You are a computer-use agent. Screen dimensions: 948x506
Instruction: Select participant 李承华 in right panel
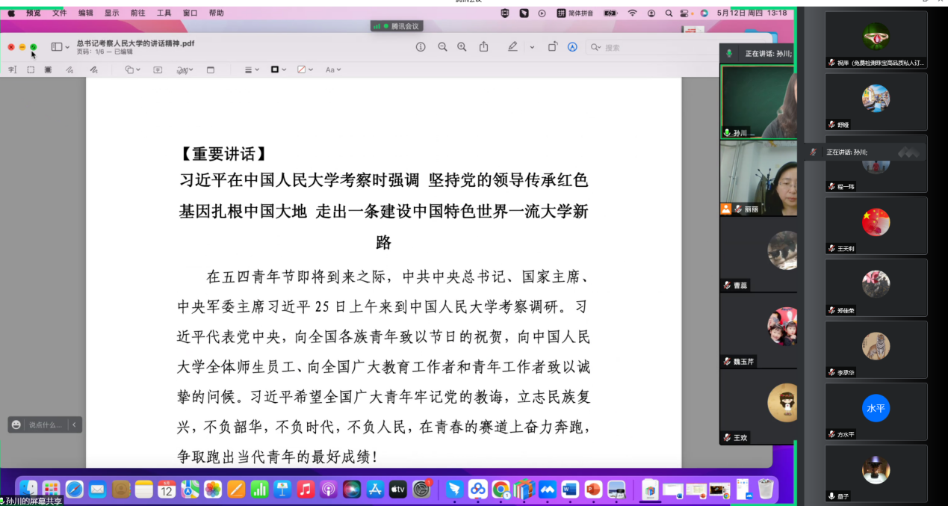[x=876, y=350]
